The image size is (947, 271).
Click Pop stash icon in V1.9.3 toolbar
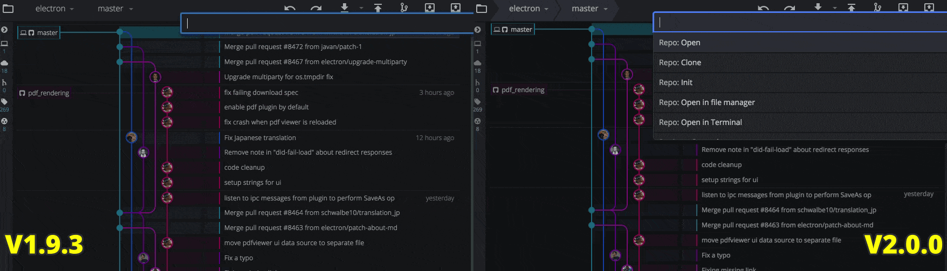(x=456, y=8)
